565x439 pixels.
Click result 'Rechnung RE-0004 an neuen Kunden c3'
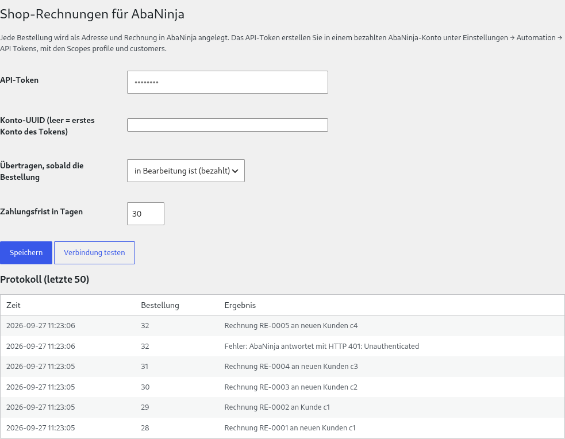click(x=291, y=366)
